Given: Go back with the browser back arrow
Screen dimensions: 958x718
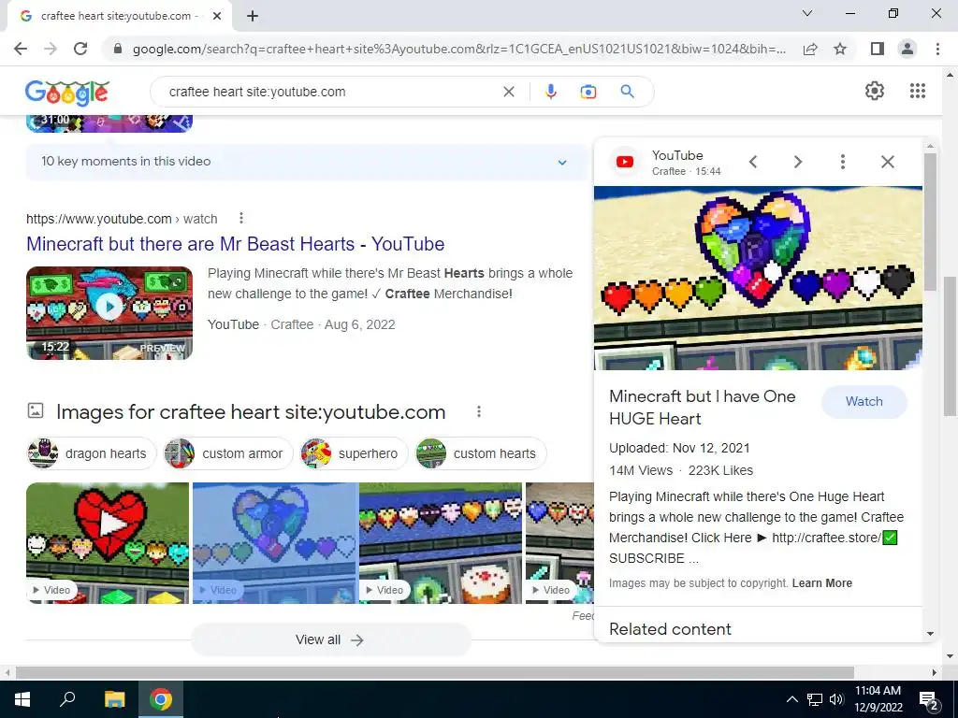Looking at the screenshot, I should pos(21,49).
